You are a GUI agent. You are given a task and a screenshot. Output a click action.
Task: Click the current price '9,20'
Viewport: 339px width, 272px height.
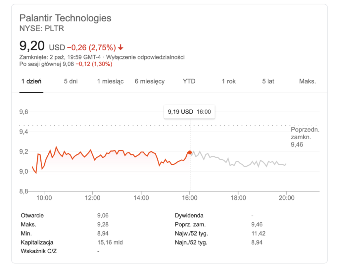[32, 46]
